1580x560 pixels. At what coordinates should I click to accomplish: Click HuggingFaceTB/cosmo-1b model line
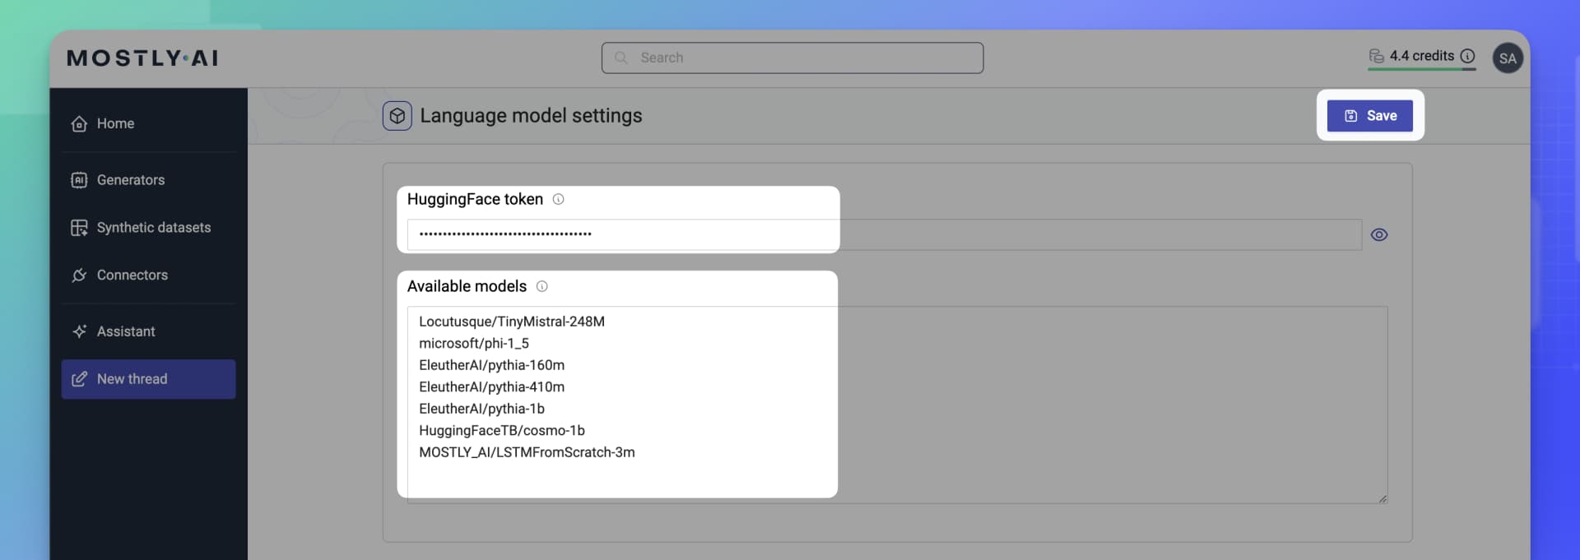point(502,430)
